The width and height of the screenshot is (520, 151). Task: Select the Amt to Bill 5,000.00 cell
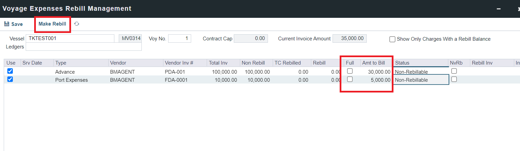(x=376, y=80)
